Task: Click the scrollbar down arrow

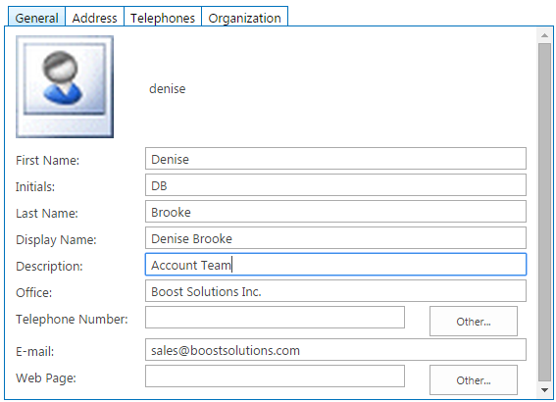Action: (544, 390)
